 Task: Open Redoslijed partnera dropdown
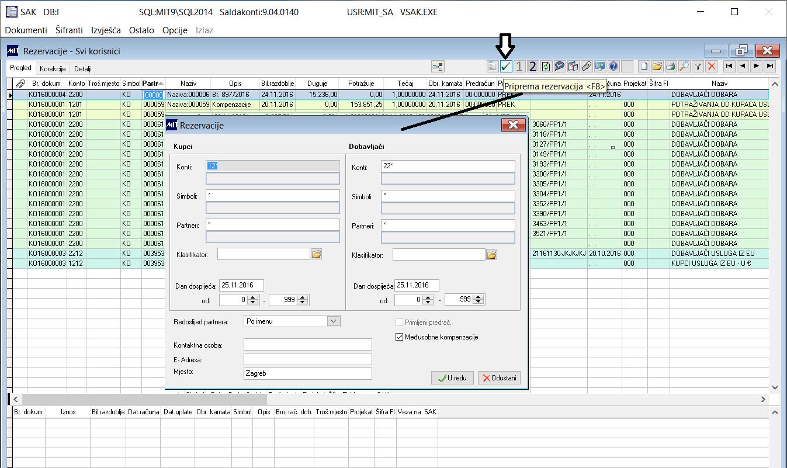coord(333,321)
